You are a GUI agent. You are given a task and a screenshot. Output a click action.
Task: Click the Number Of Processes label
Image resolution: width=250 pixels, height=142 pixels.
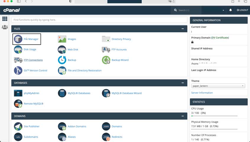point(204,135)
